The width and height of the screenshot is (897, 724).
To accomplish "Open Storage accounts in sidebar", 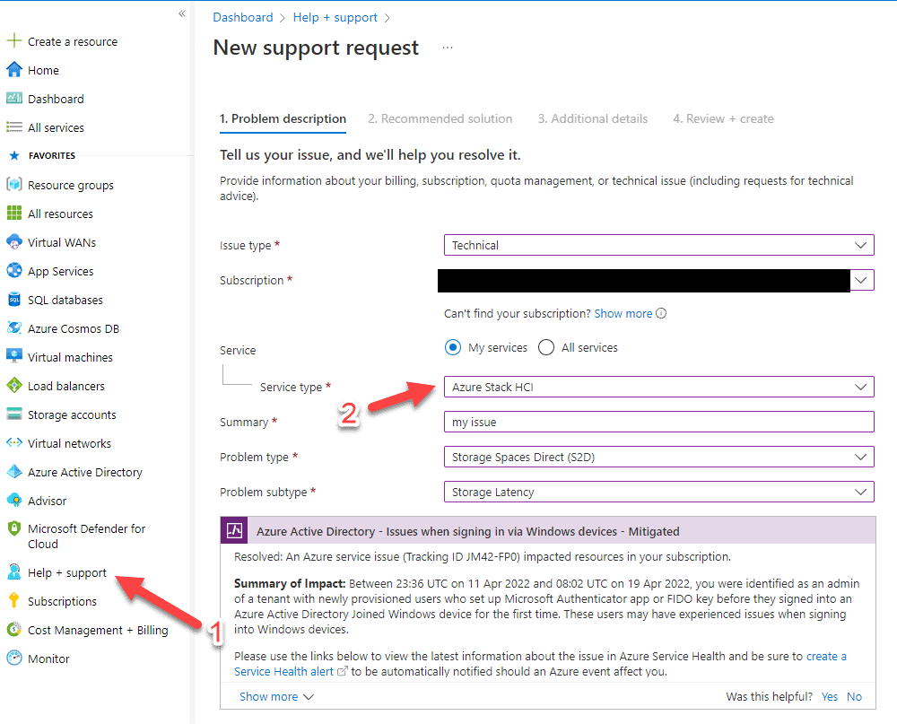I will click(x=72, y=414).
